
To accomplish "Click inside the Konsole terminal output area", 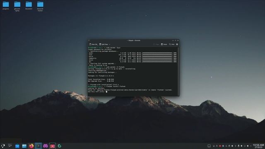I will [x=133, y=71].
